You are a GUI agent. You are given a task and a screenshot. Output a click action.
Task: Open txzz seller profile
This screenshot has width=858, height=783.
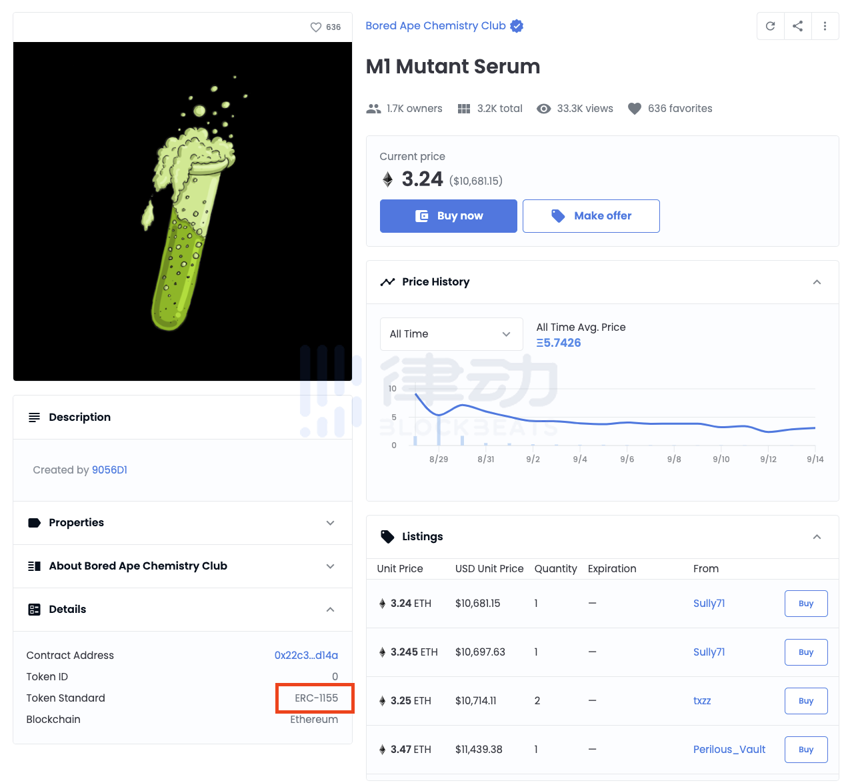pos(702,701)
